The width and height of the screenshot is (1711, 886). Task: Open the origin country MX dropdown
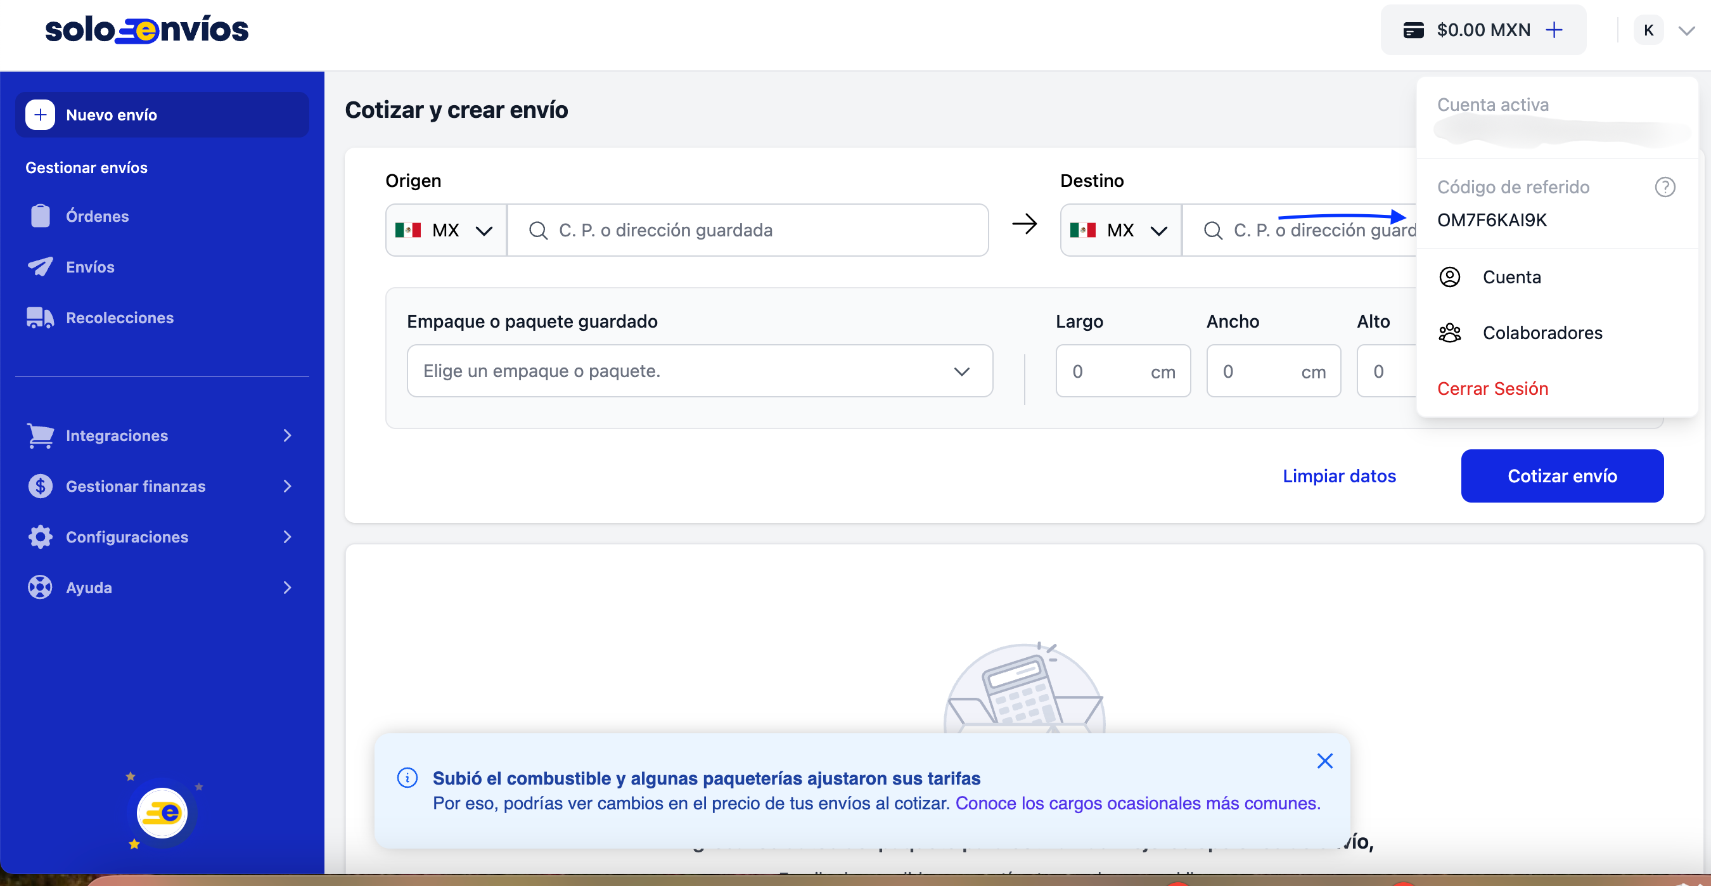[445, 231]
